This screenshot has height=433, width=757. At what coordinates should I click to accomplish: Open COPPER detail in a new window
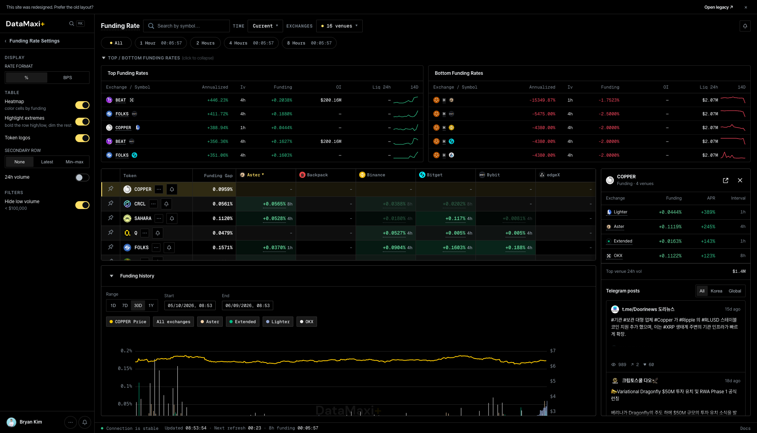click(x=725, y=180)
